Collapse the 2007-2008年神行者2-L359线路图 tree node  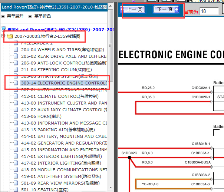[x=2, y=36]
